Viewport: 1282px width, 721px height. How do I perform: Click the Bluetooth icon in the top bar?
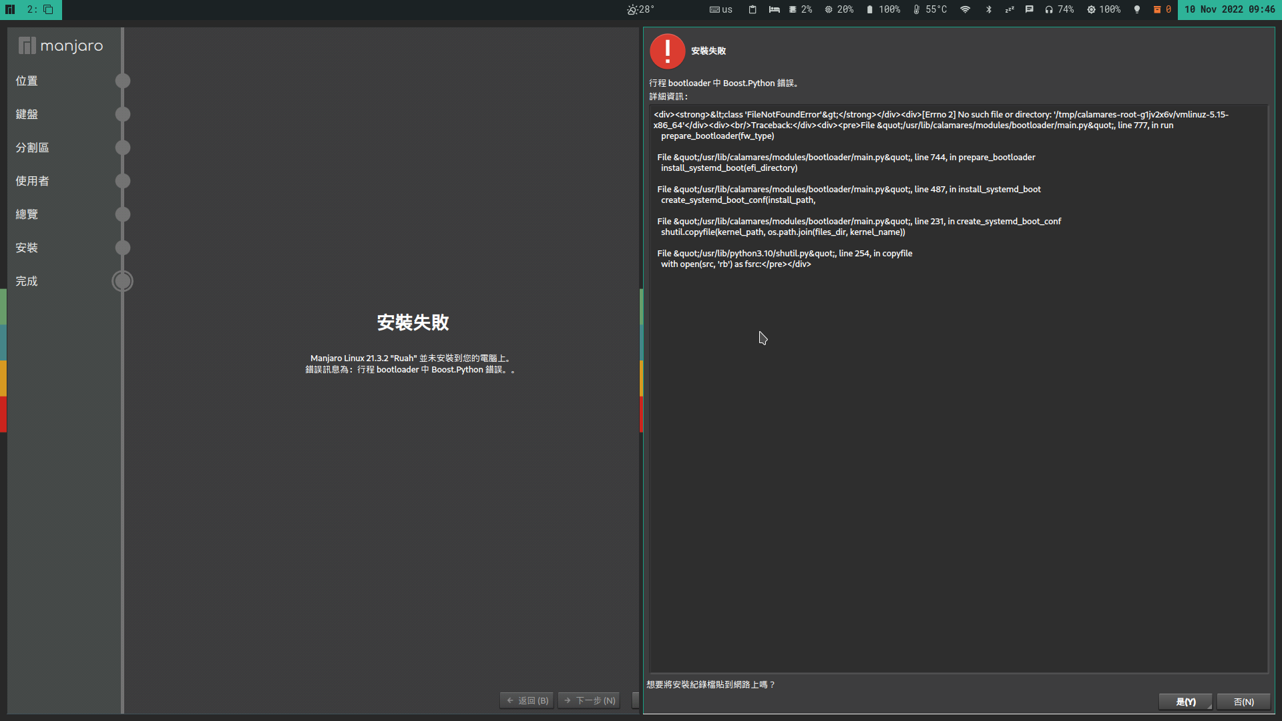(989, 9)
